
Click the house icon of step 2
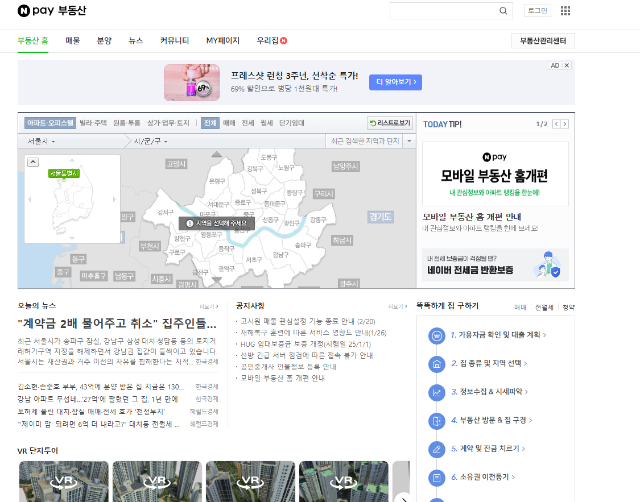point(437,364)
